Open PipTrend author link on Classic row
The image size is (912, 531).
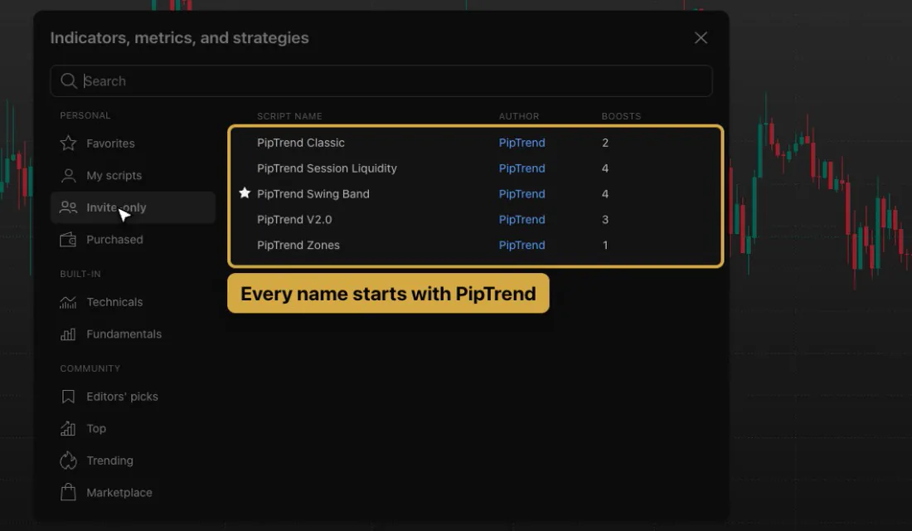pyautogui.click(x=521, y=143)
